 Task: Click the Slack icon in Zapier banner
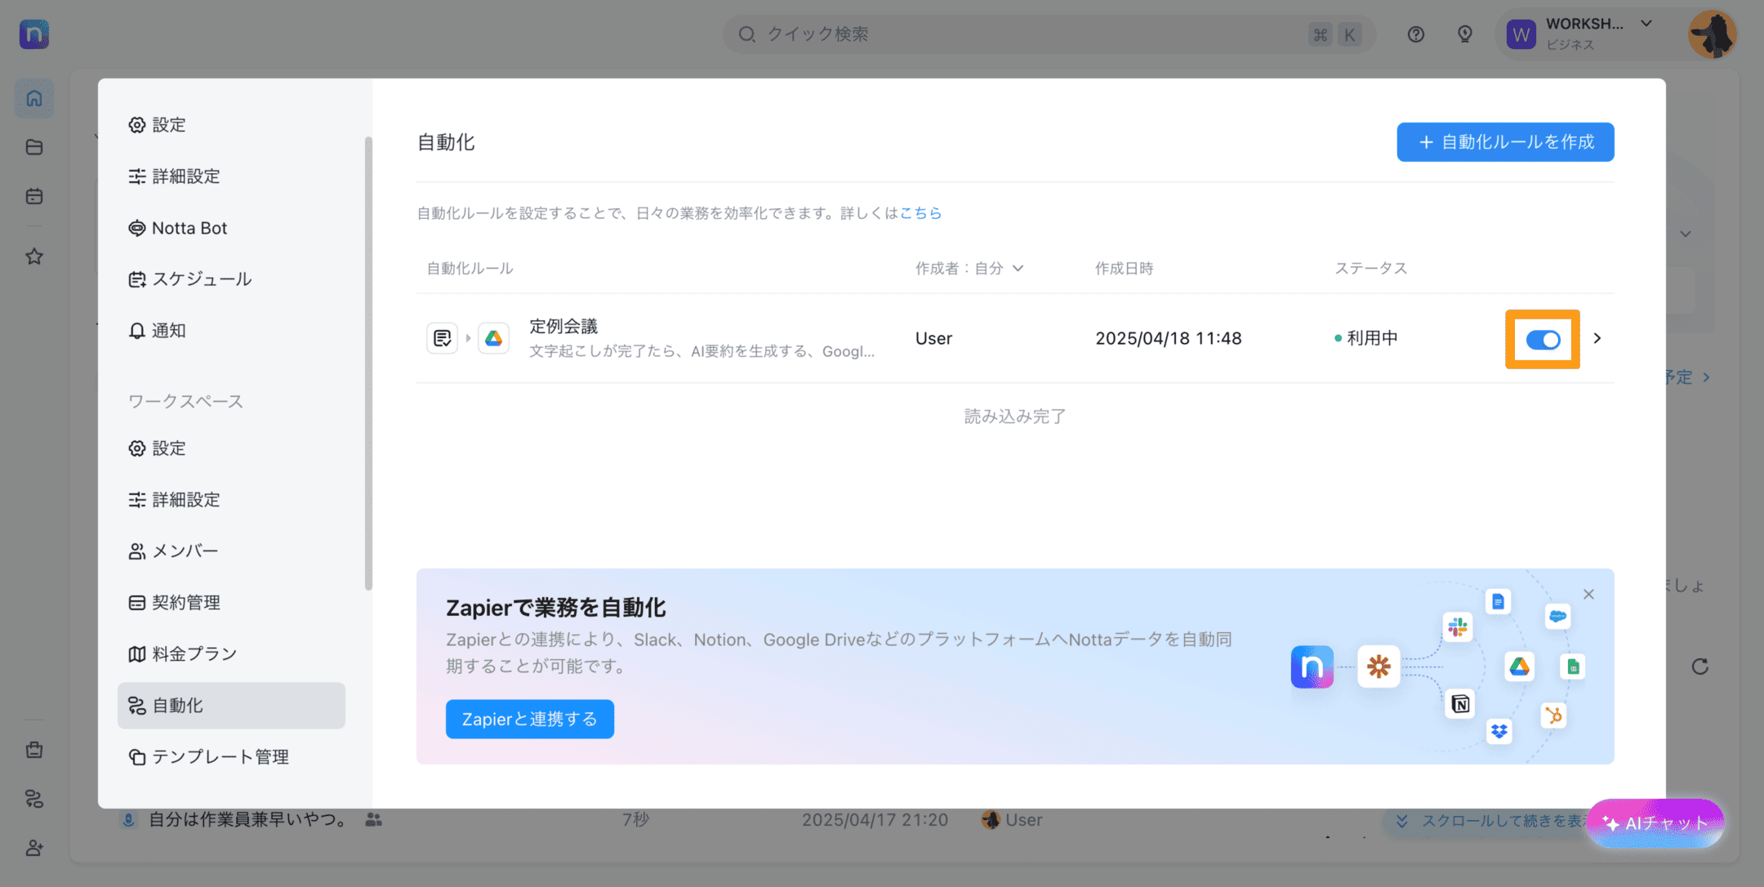pyautogui.click(x=1458, y=627)
